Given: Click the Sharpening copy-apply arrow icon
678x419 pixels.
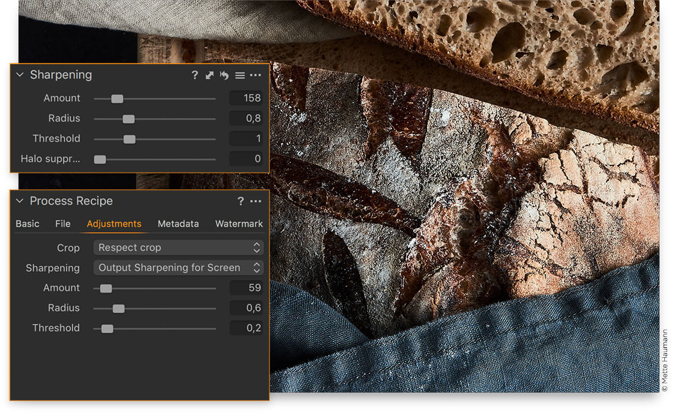Looking at the screenshot, I should point(209,75).
